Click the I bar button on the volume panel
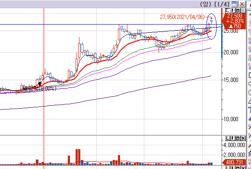 232,138
